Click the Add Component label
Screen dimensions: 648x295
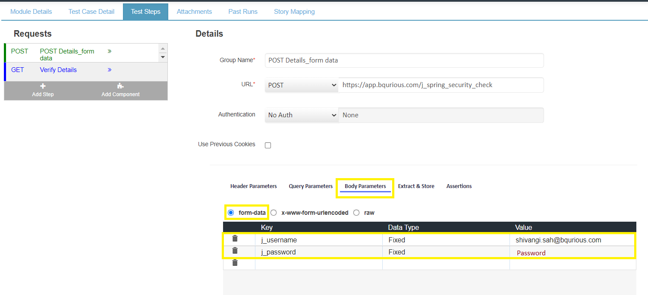point(120,94)
